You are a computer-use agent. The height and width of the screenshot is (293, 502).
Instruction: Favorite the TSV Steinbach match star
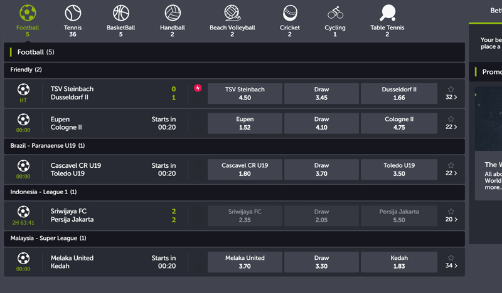451,90
